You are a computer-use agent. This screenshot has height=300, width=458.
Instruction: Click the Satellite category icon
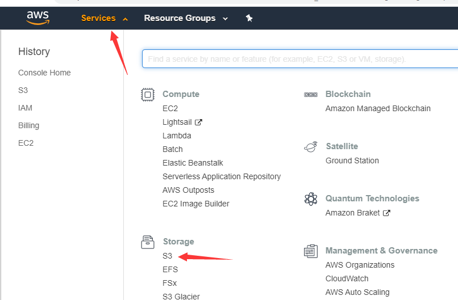click(311, 147)
